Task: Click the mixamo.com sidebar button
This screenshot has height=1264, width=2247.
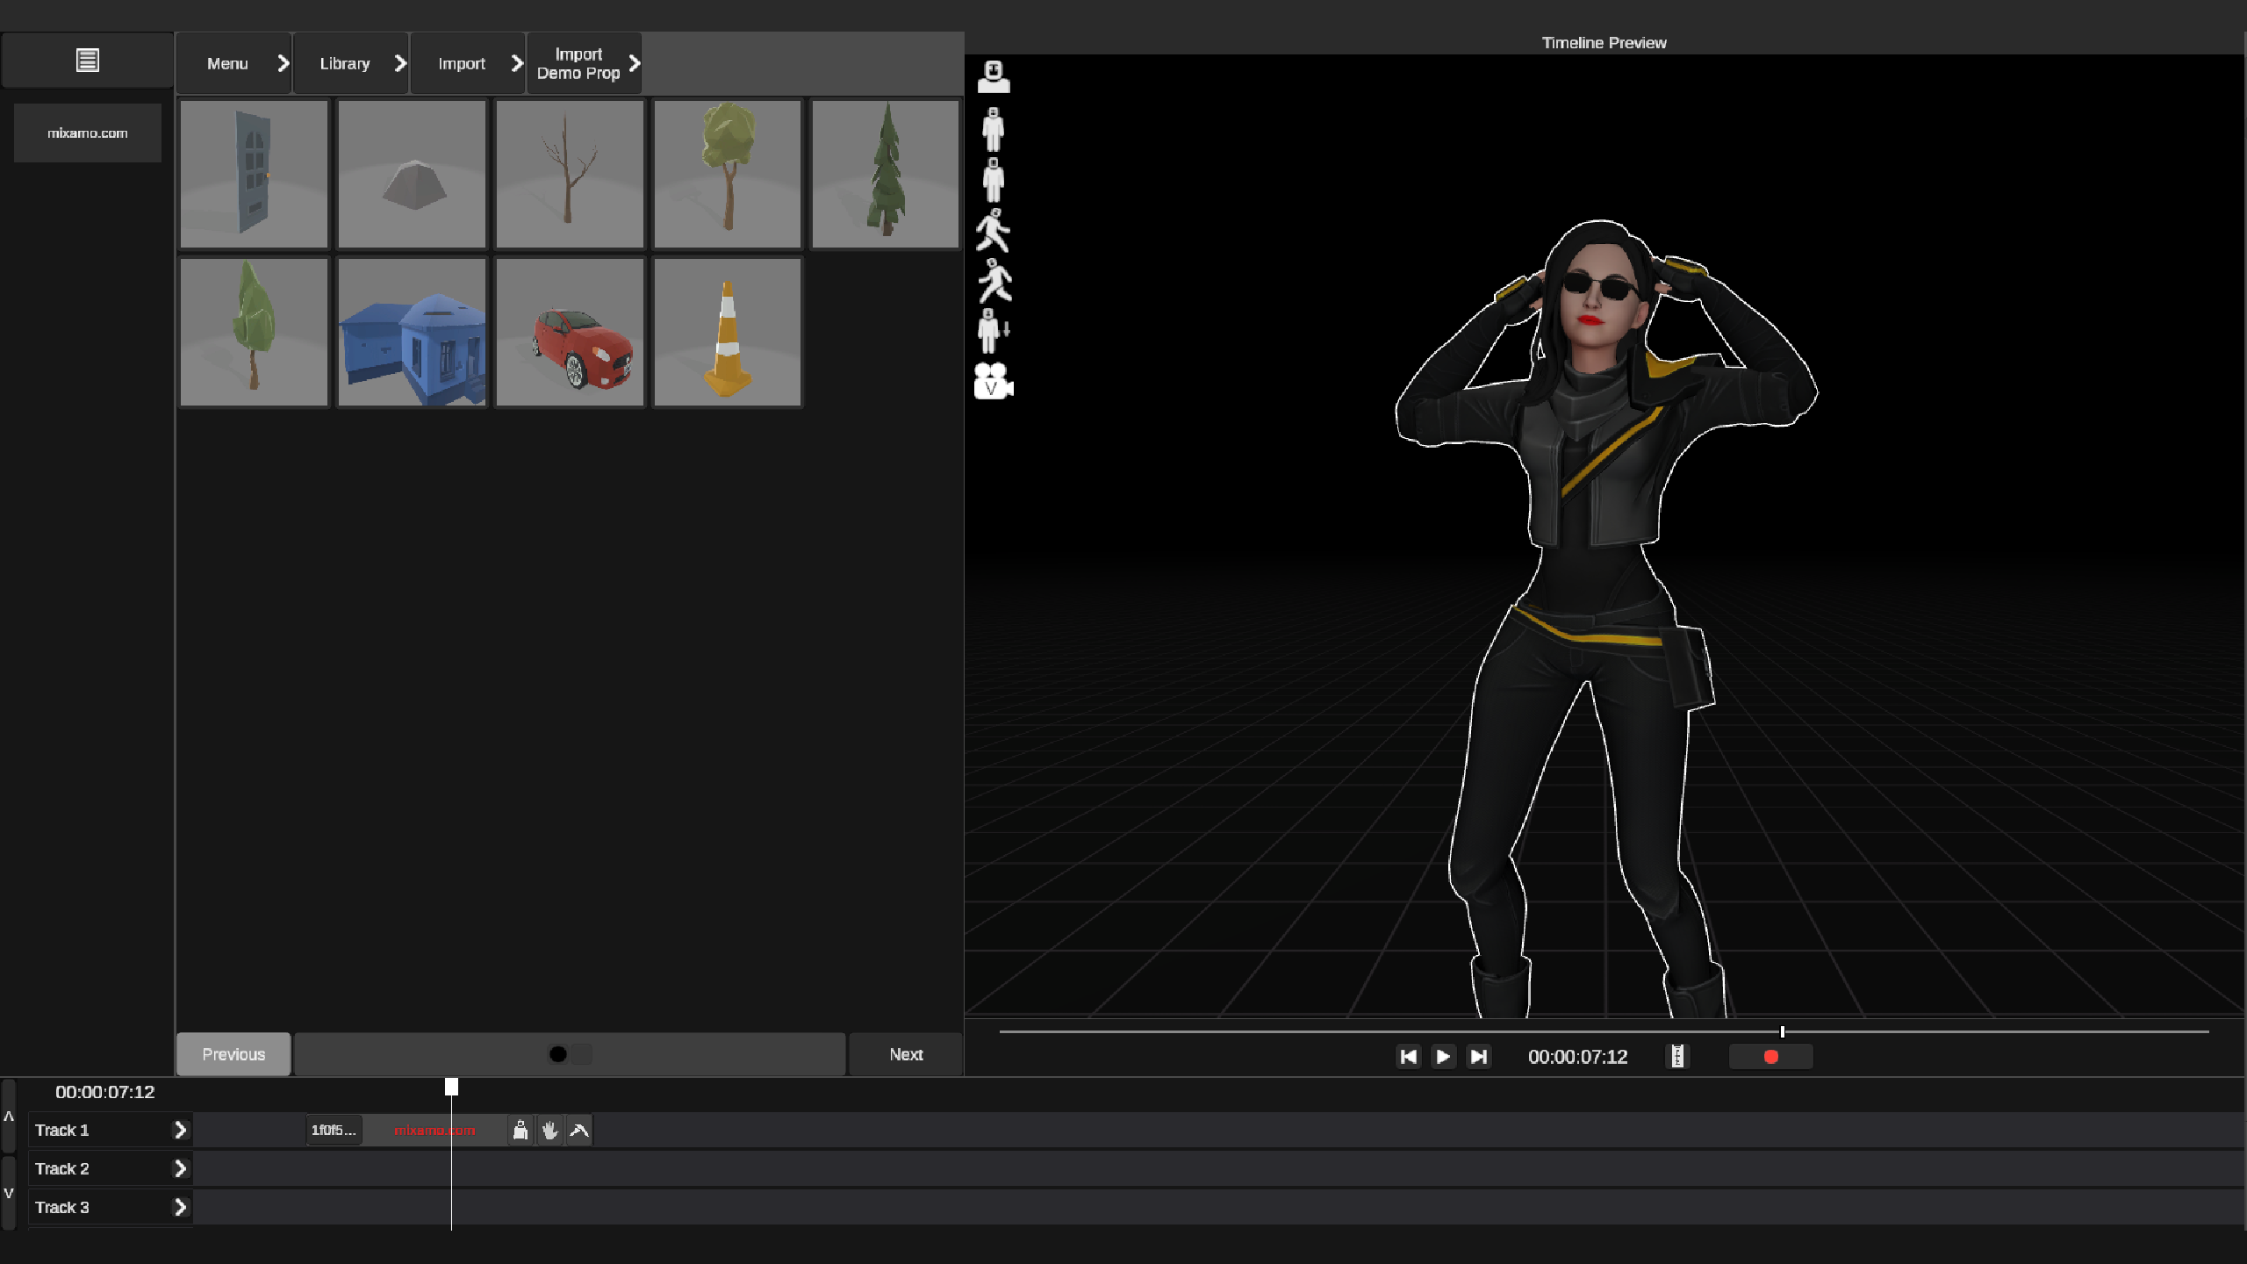Action: [x=87, y=133]
